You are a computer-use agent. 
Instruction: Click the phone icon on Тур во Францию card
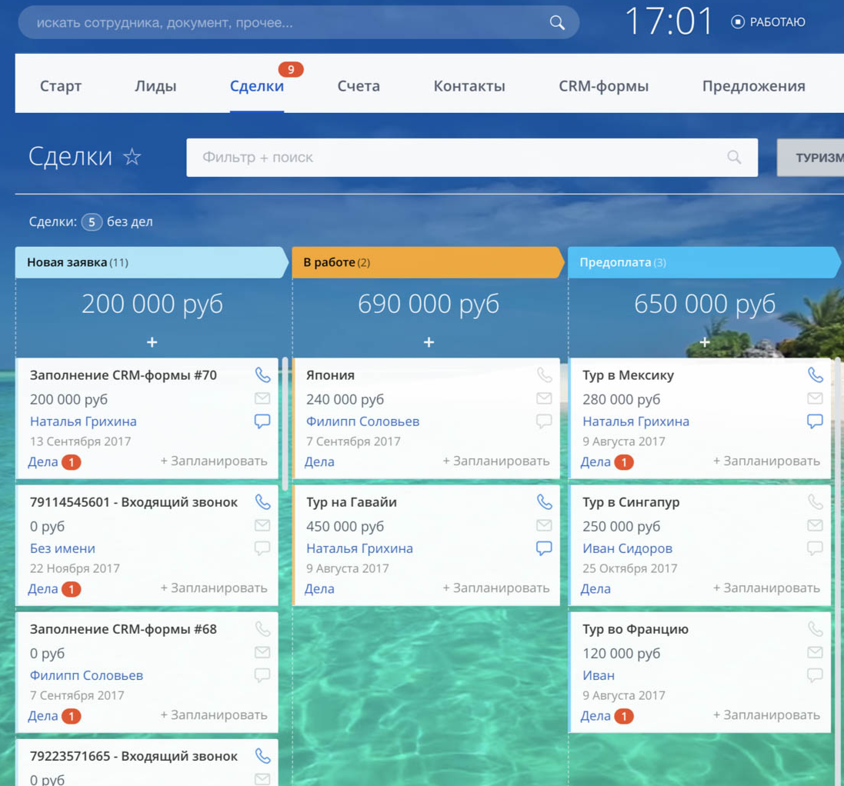816,629
